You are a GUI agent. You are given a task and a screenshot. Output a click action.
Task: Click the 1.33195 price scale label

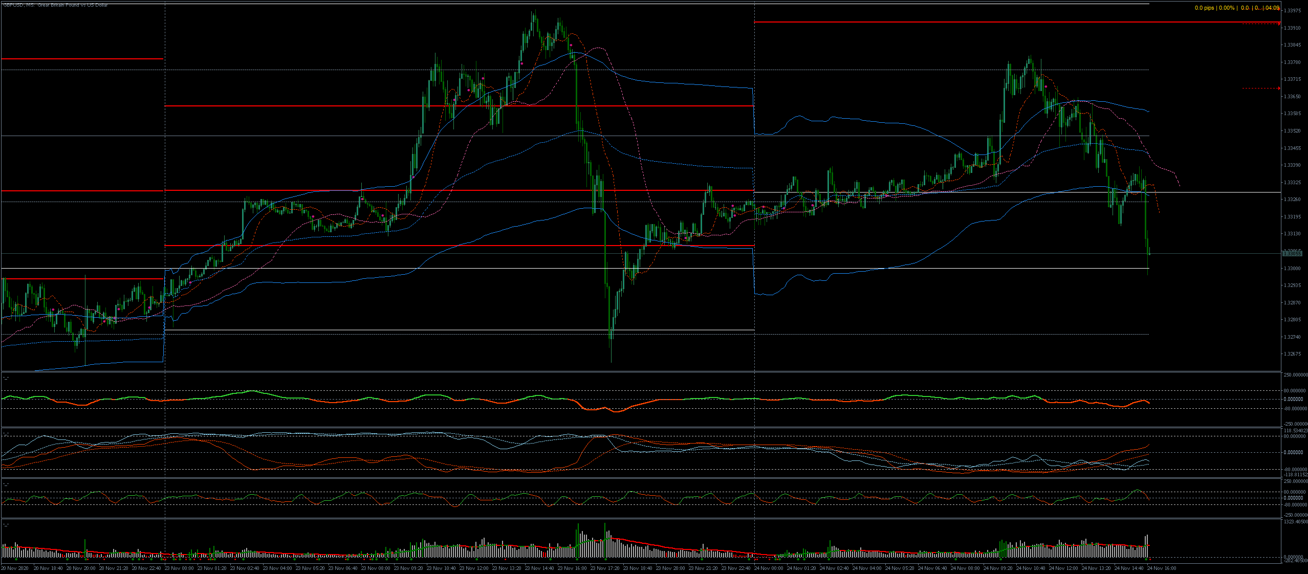pos(1293,217)
